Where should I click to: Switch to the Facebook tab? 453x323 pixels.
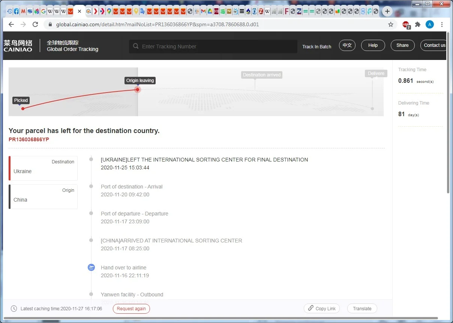[x=16, y=11]
